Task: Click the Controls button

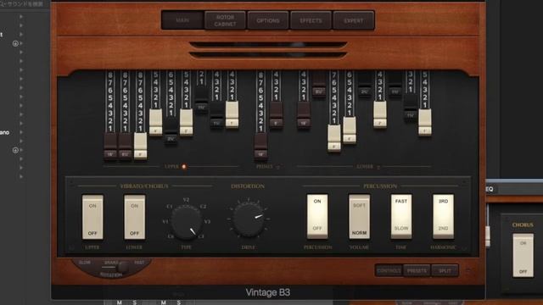Action: pyautogui.click(x=389, y=271)
